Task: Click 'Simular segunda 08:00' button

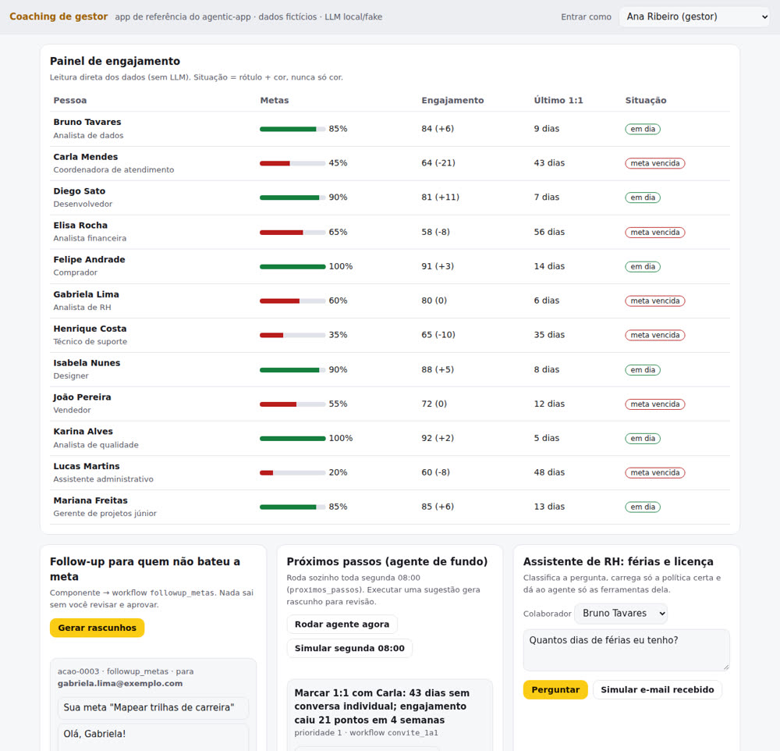Action: [349, 648]
